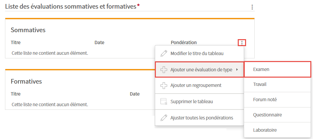Image resolution: width=313 pixels, height=139 pixels.
Task: Open the three-dot menu beside the list heading
Action: (252, 7)
